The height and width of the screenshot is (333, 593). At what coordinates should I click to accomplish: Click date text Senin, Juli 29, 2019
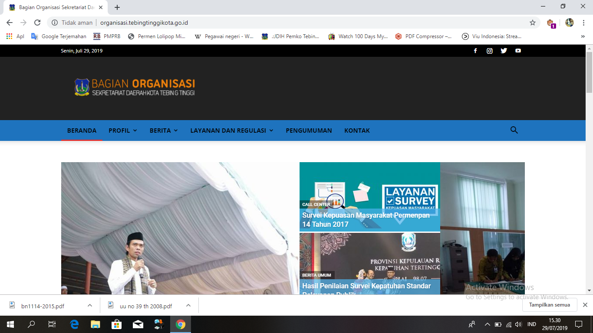point(82,51)
